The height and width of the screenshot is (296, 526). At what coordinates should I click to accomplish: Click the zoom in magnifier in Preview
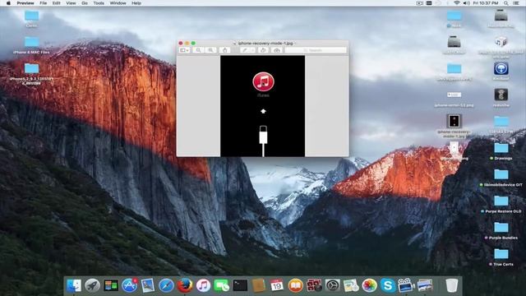[x=210, y=50]
